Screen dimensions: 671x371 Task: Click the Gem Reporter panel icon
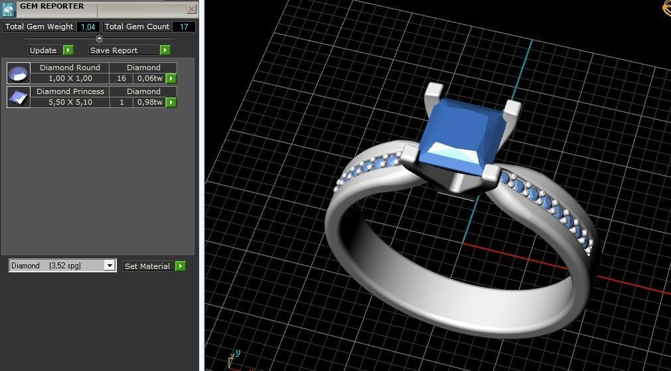coord(8,9)
